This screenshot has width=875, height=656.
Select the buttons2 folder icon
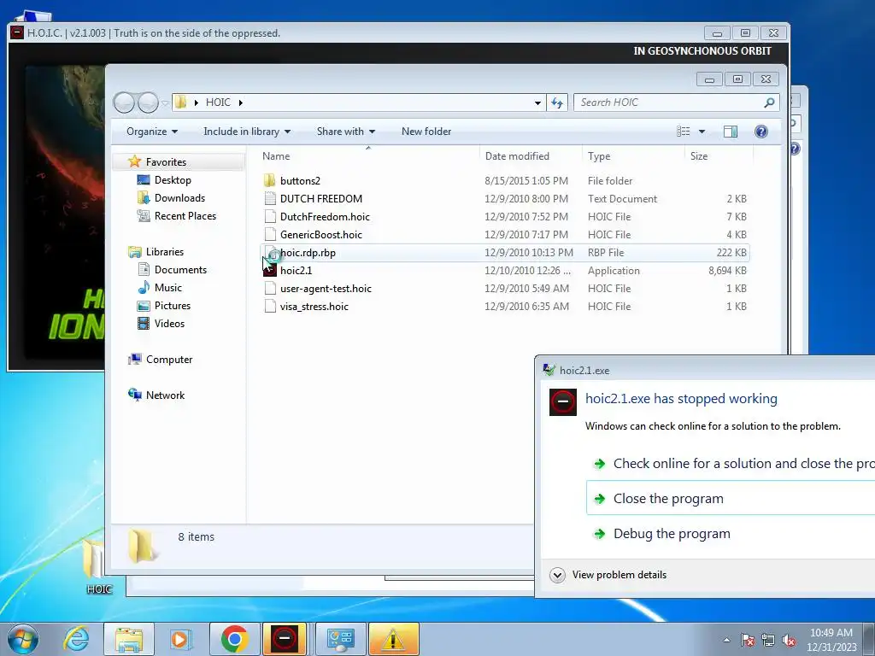(269, 181)
